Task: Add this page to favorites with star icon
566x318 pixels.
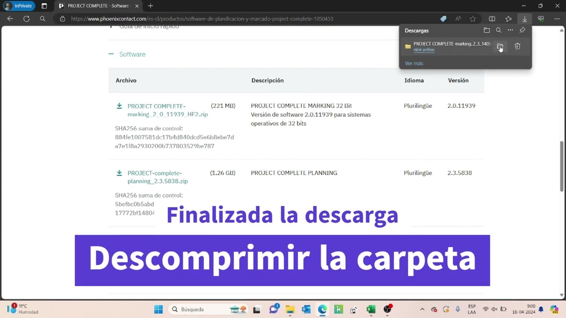Action: (x=473, y=19)
